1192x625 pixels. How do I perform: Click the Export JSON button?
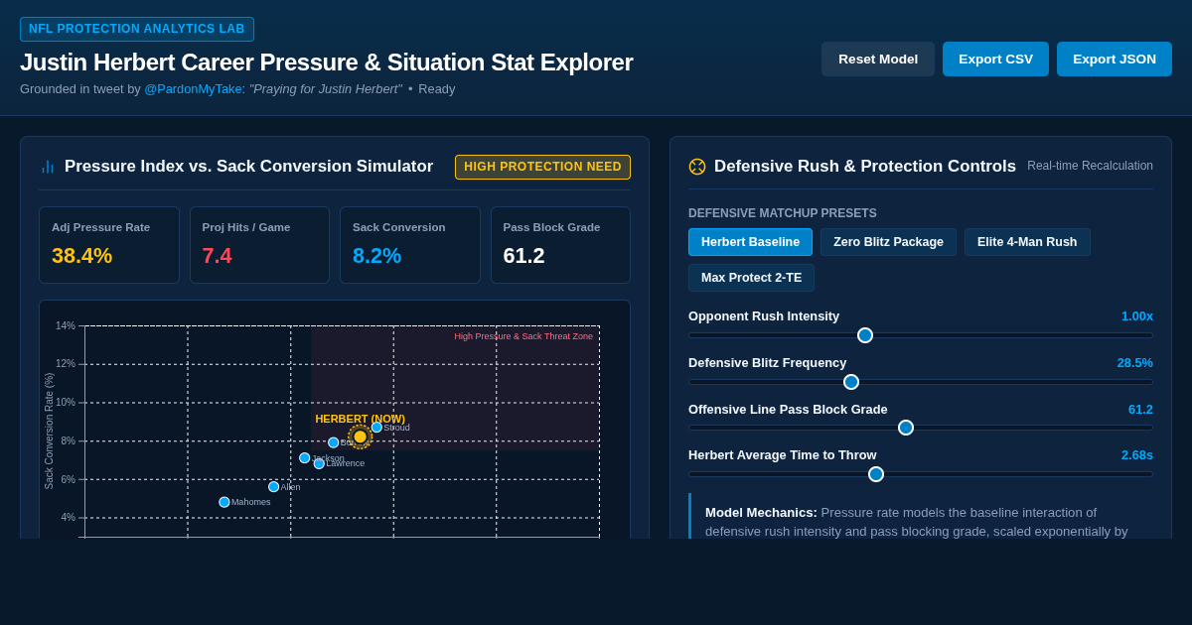point(1115,59)
